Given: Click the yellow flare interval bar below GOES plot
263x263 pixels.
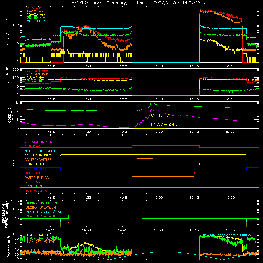Looking at the screenshot, I should 150,129.
